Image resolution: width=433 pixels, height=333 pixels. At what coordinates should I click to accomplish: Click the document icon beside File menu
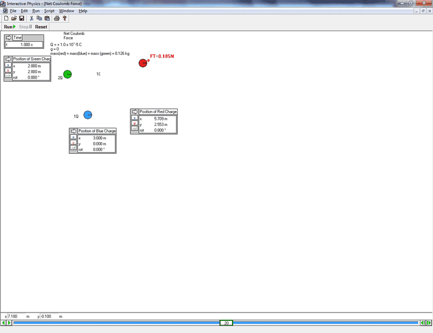click(x=5, y=11)
